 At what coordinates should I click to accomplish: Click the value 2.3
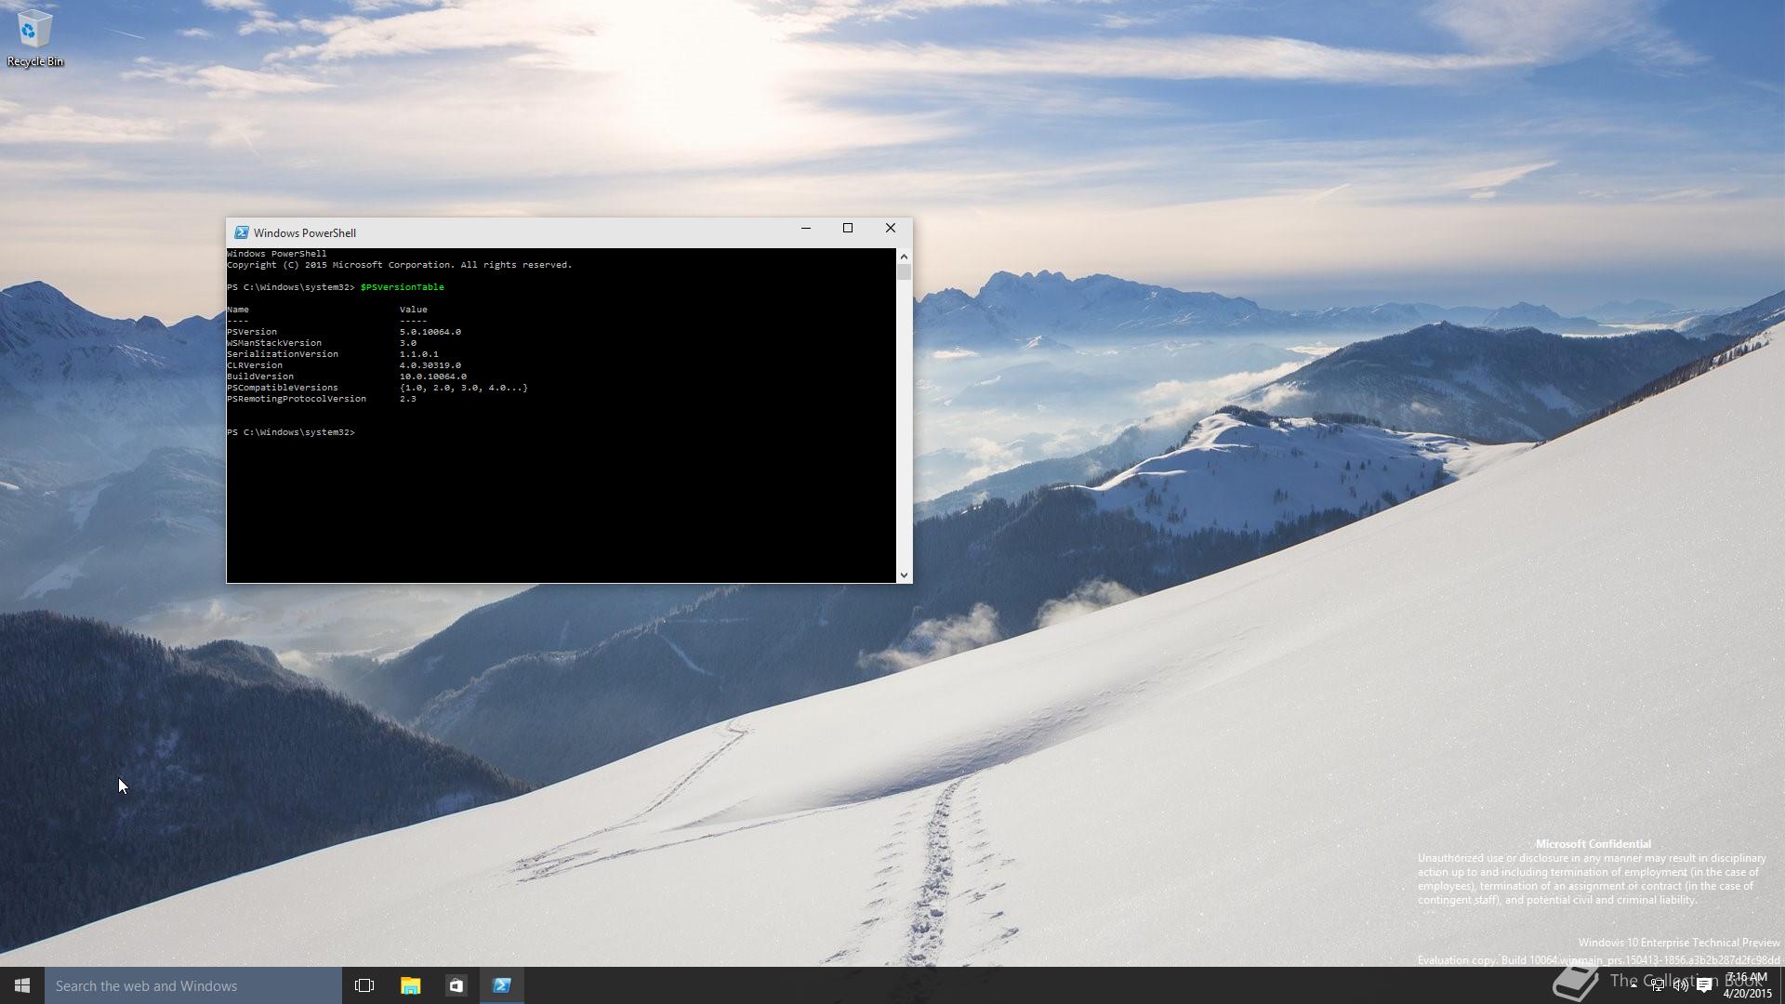coord(408,399)
